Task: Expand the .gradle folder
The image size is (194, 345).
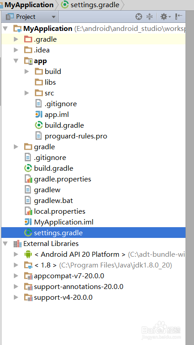Action: pyautogui.click(x=16, y=39)
